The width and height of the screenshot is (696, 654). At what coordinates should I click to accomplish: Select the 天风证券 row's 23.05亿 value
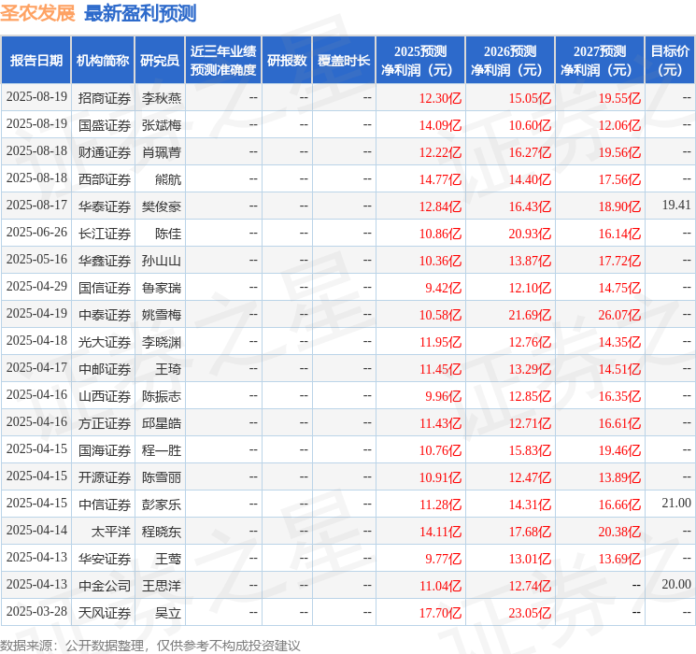click(530, 612)
